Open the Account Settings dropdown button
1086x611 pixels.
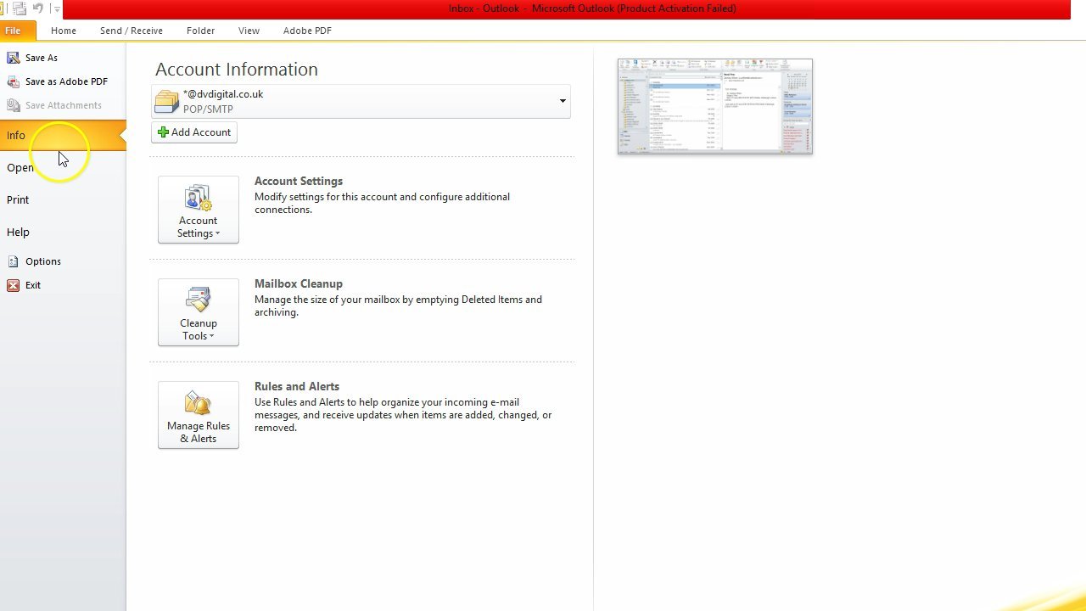pyautogui.click(x=199, y=210)
